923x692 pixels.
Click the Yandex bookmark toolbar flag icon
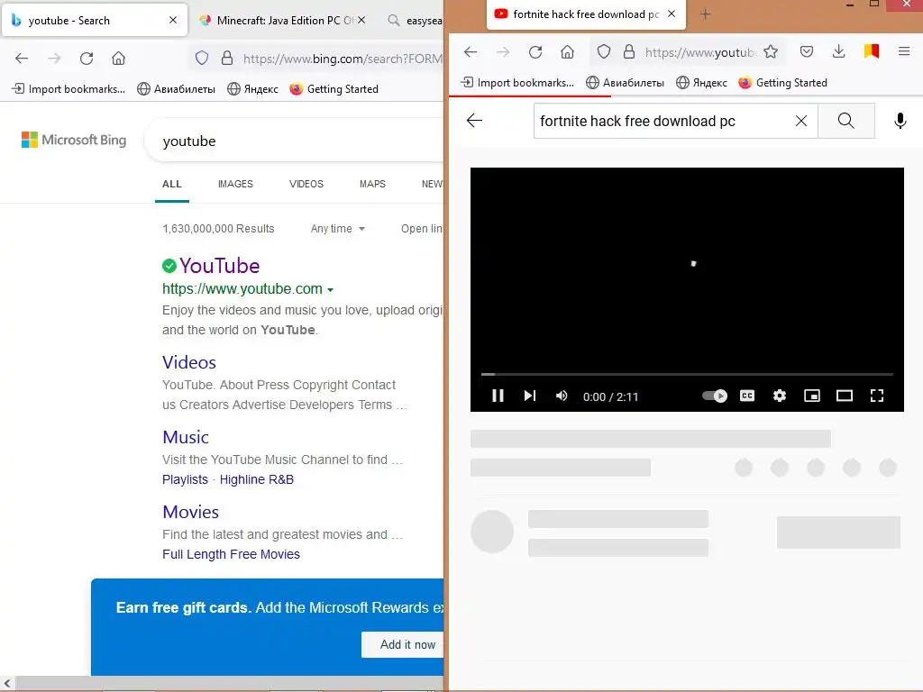(x=872, y=51)
